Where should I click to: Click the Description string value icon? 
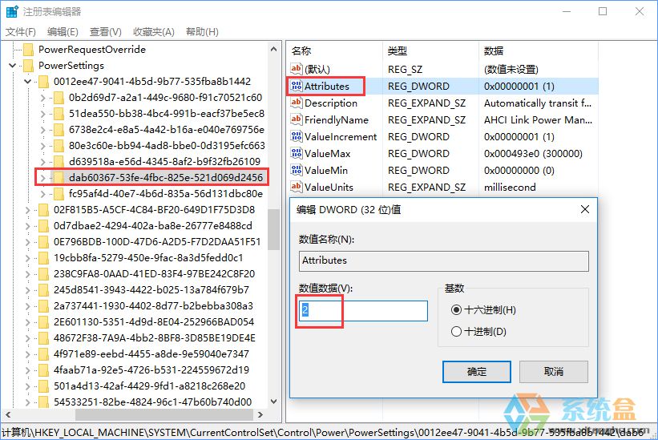point(297,103)
